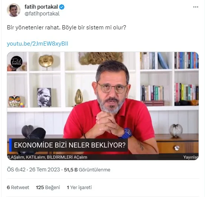Open the YouTube video preview thumbnail
The image size is (205, 197).
[103, 106]
